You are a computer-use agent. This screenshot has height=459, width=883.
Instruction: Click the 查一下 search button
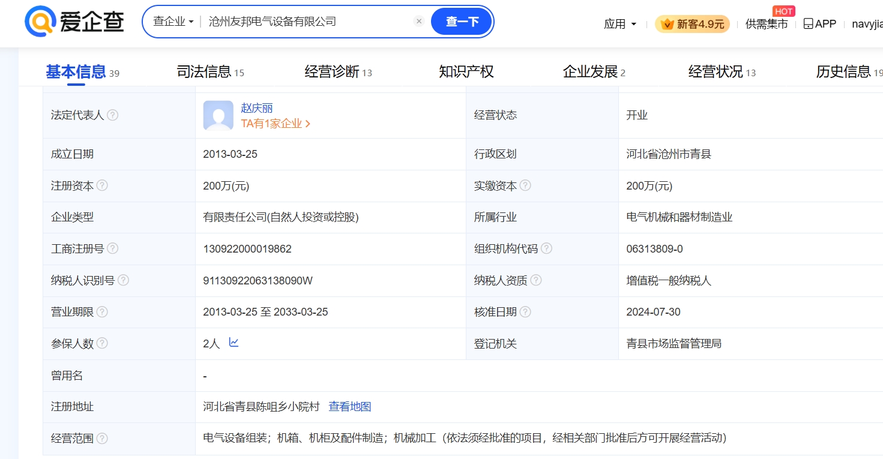click(x=462, y=22)
